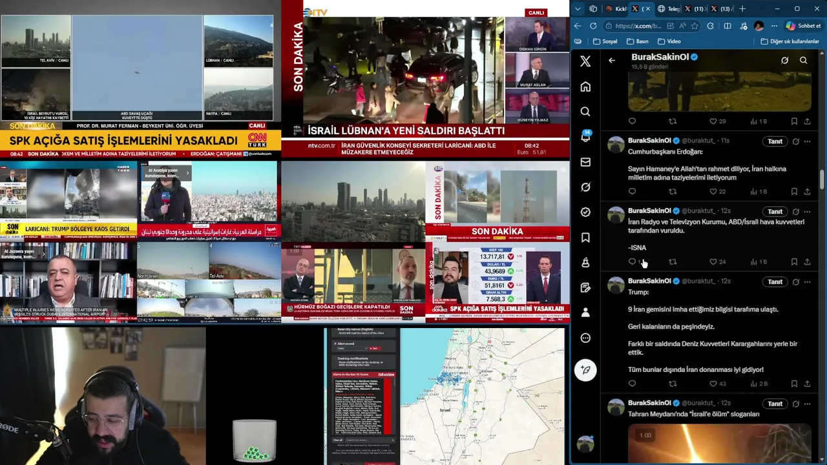This screenshot has height=465, width=827.
Task: Open a new browser tab
Action: click(x=742, y=9)
